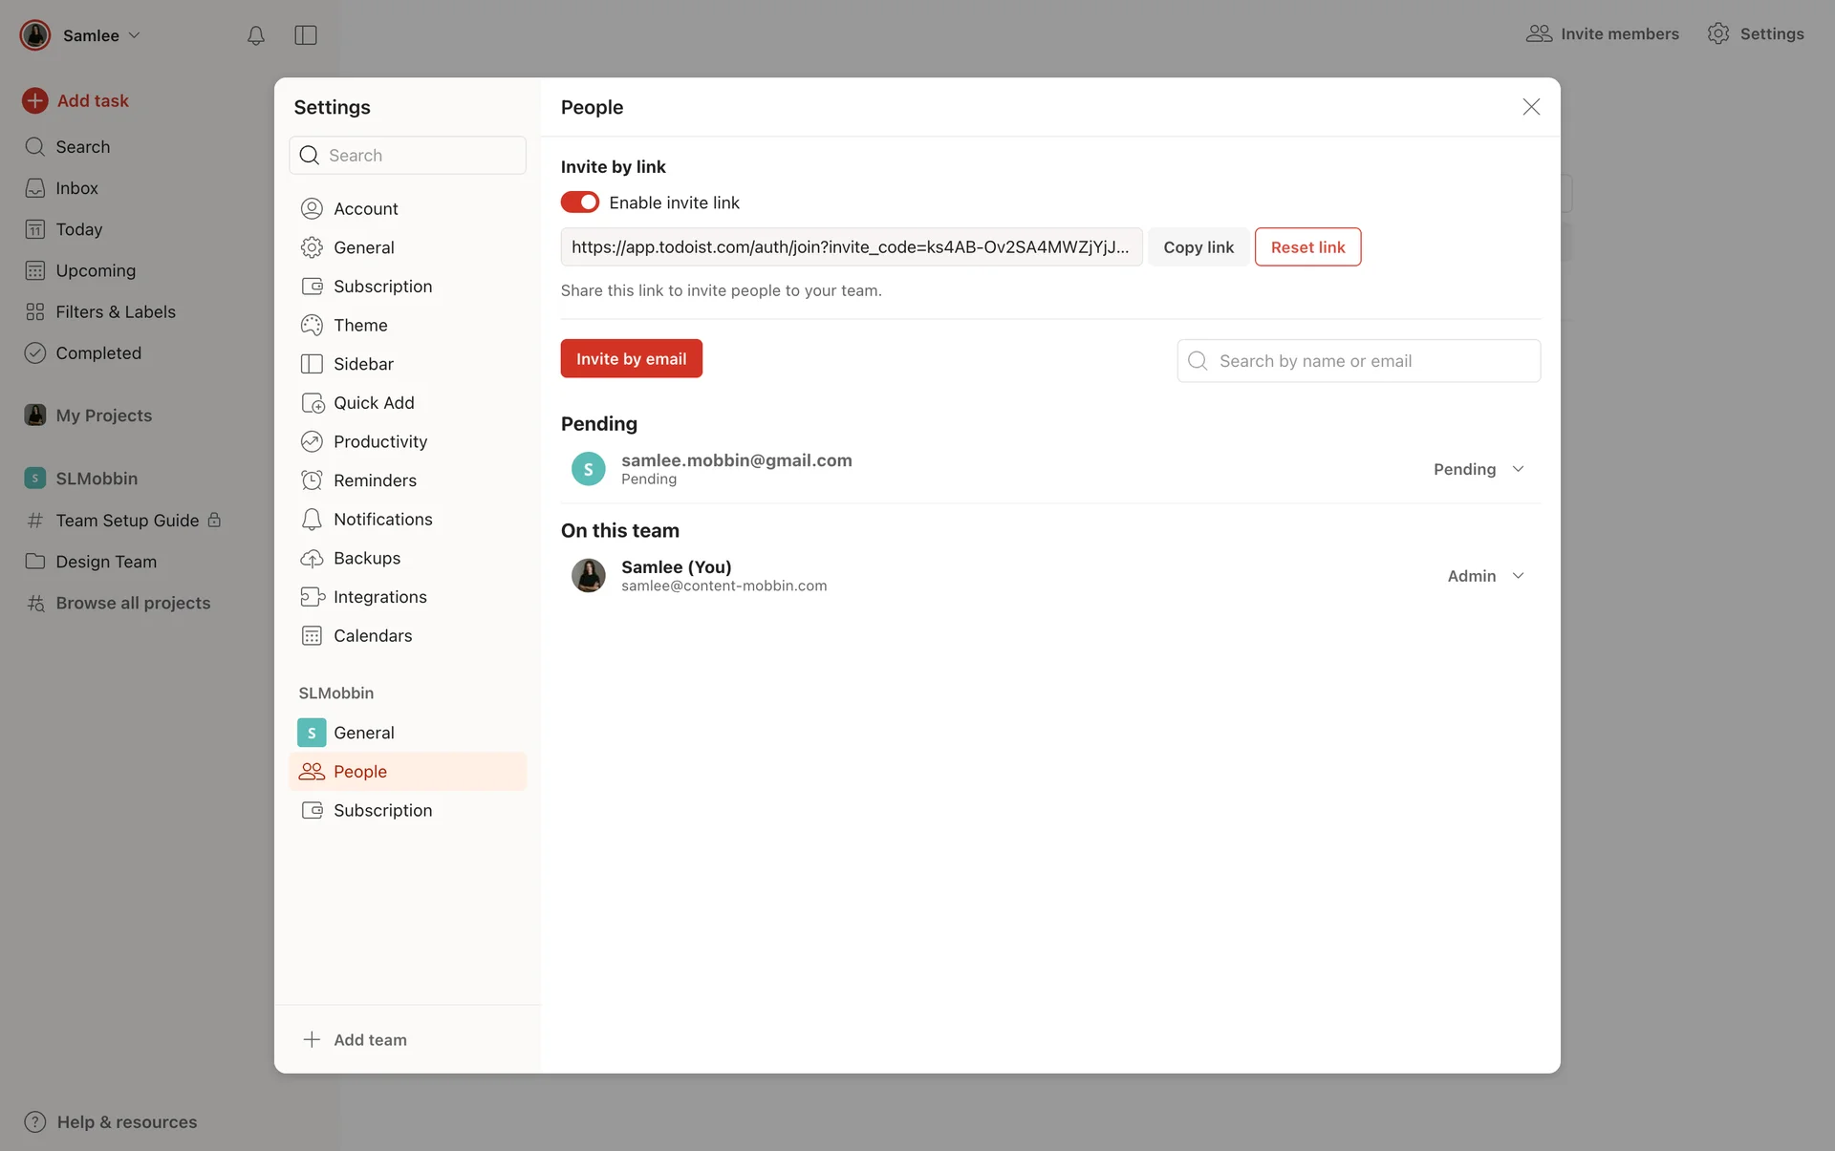Open the Quick Add settings

point(374,403)
